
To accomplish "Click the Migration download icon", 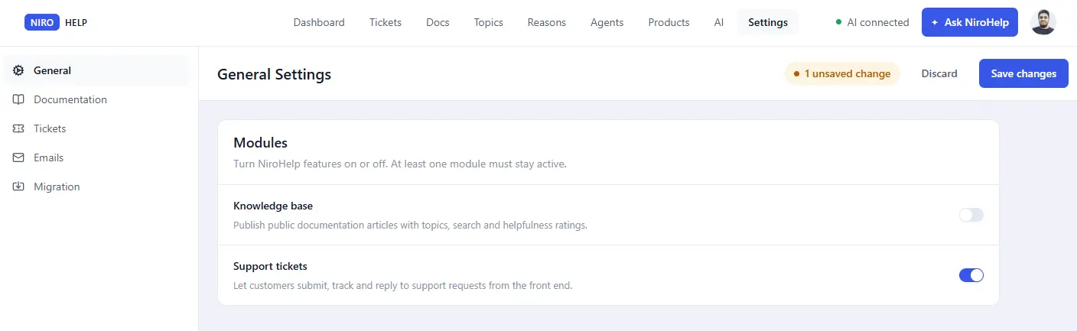I will click(x=18, y=187).
